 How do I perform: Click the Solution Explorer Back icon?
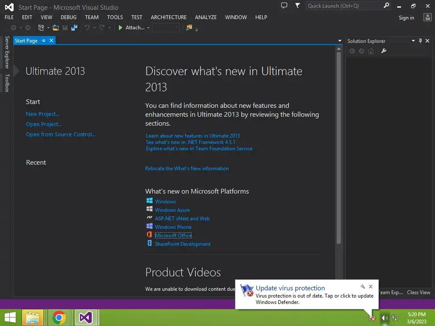coord(352,51)
